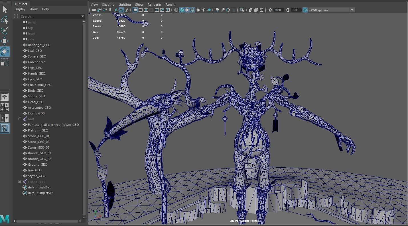Click the camera Bookmarks icon
The image size is (408, 226).
[x=110, y=10]
